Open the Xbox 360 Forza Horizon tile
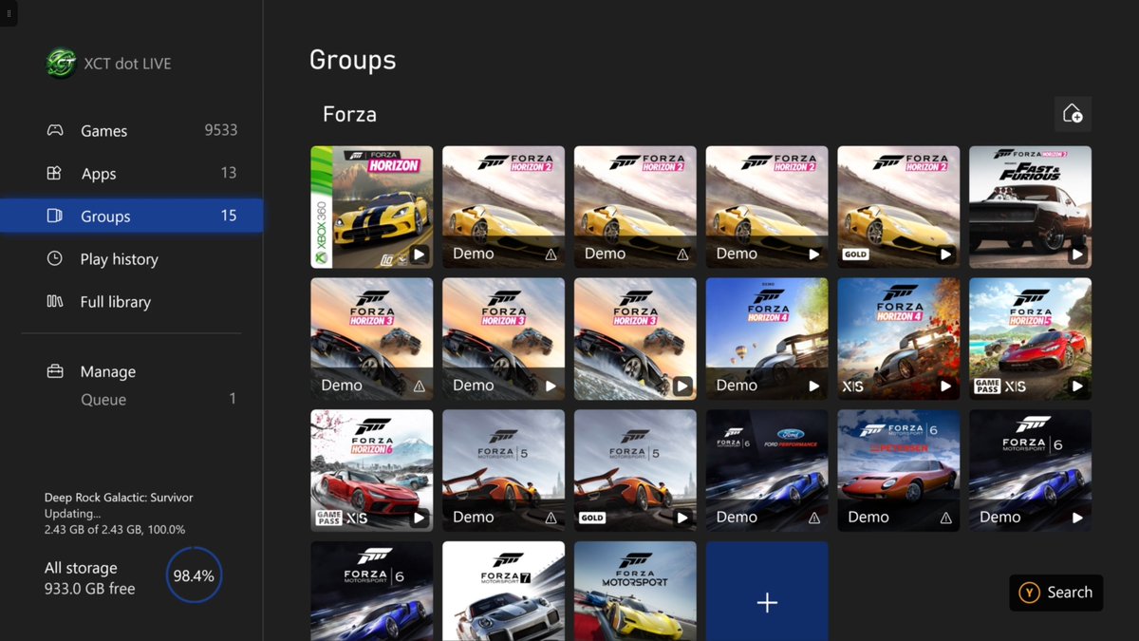 [372, 207]
